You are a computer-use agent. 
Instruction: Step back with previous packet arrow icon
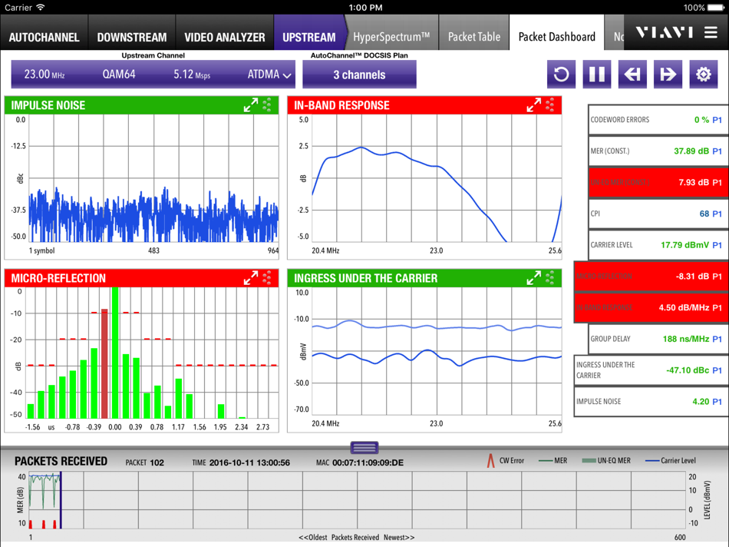[632, 74]
